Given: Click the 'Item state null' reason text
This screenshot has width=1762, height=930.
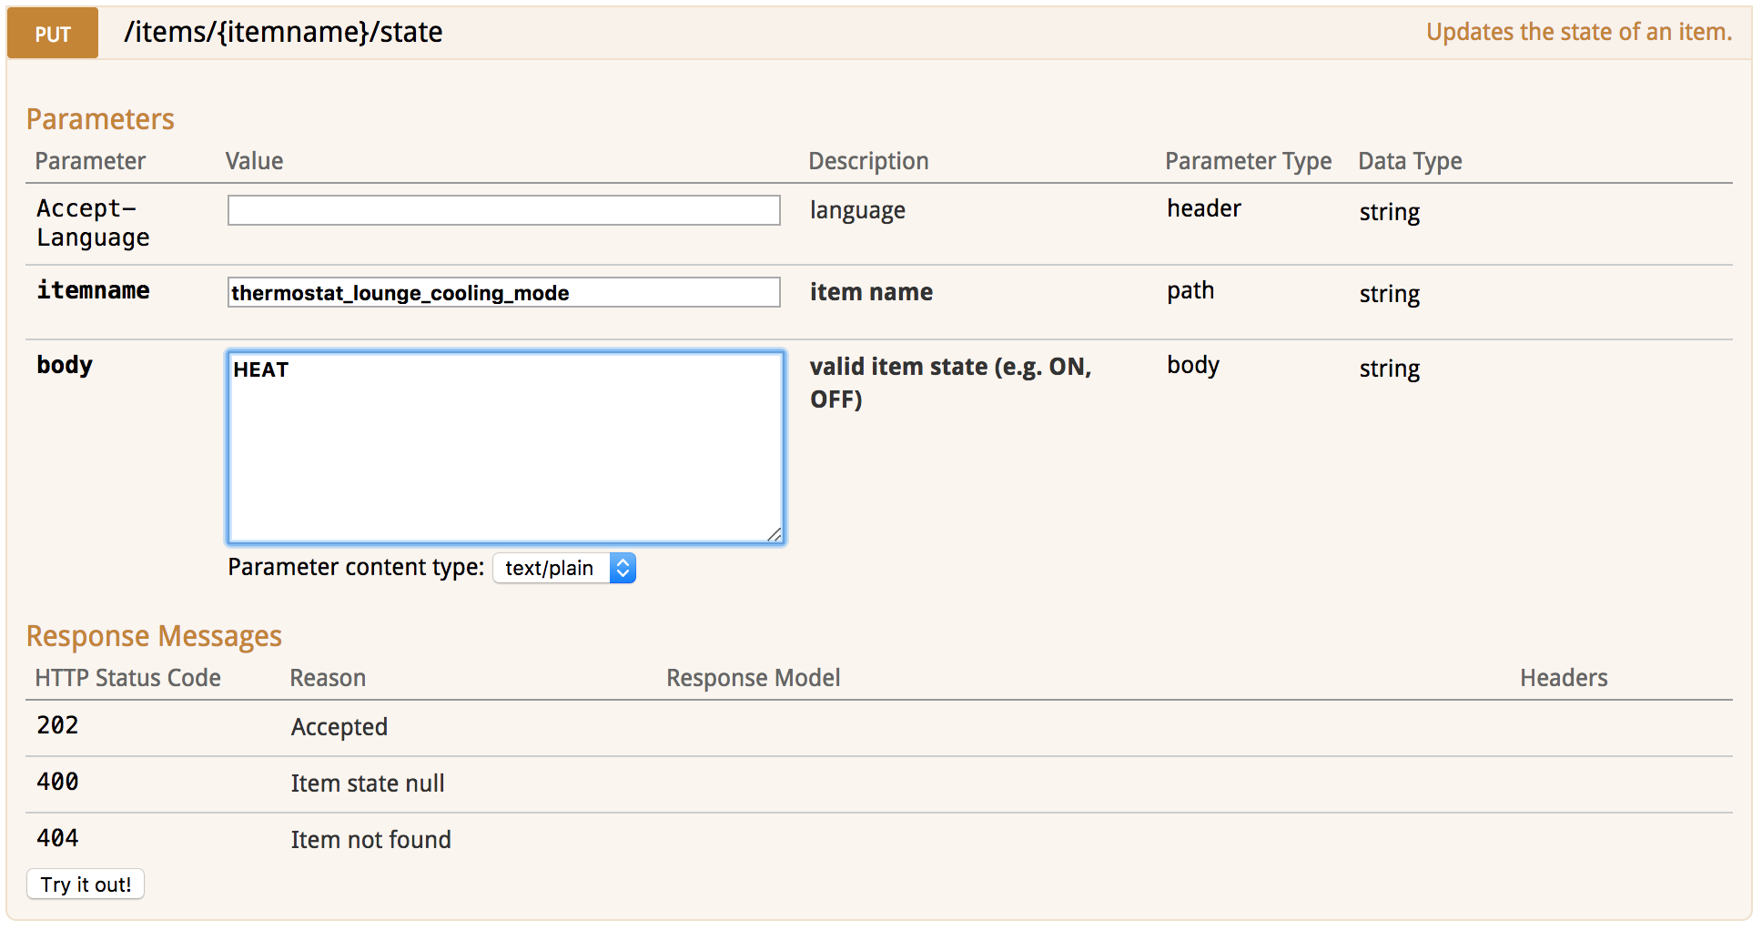Looking at the screenshot, I should pos(368,783).
